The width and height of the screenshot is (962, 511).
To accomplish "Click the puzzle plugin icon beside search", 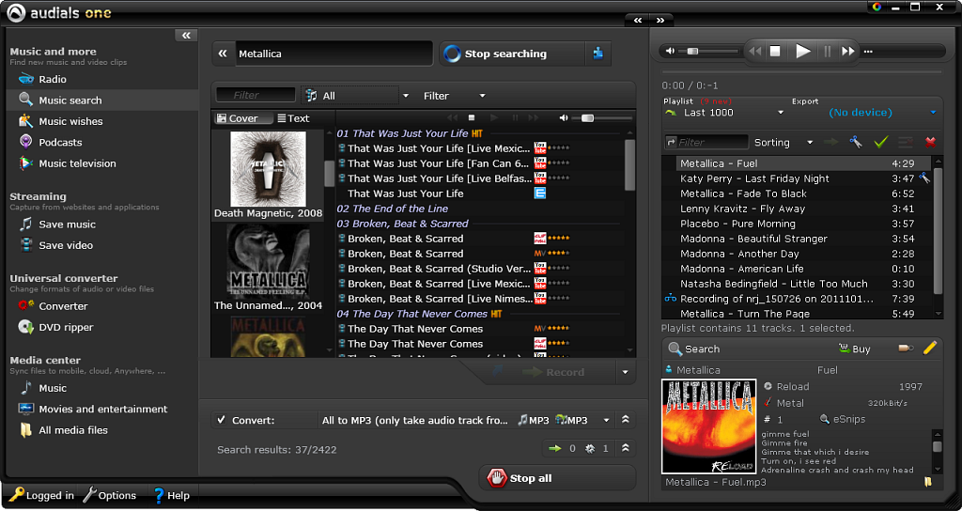I will [x=598, y=54].
